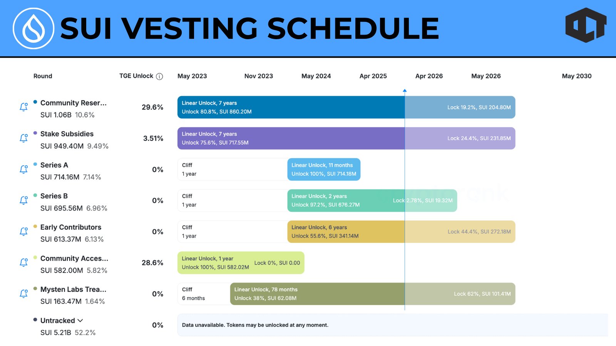The image size is (616, 346).
Task: Toggle the Stake Subsidies alert bell
Action: 23,138
